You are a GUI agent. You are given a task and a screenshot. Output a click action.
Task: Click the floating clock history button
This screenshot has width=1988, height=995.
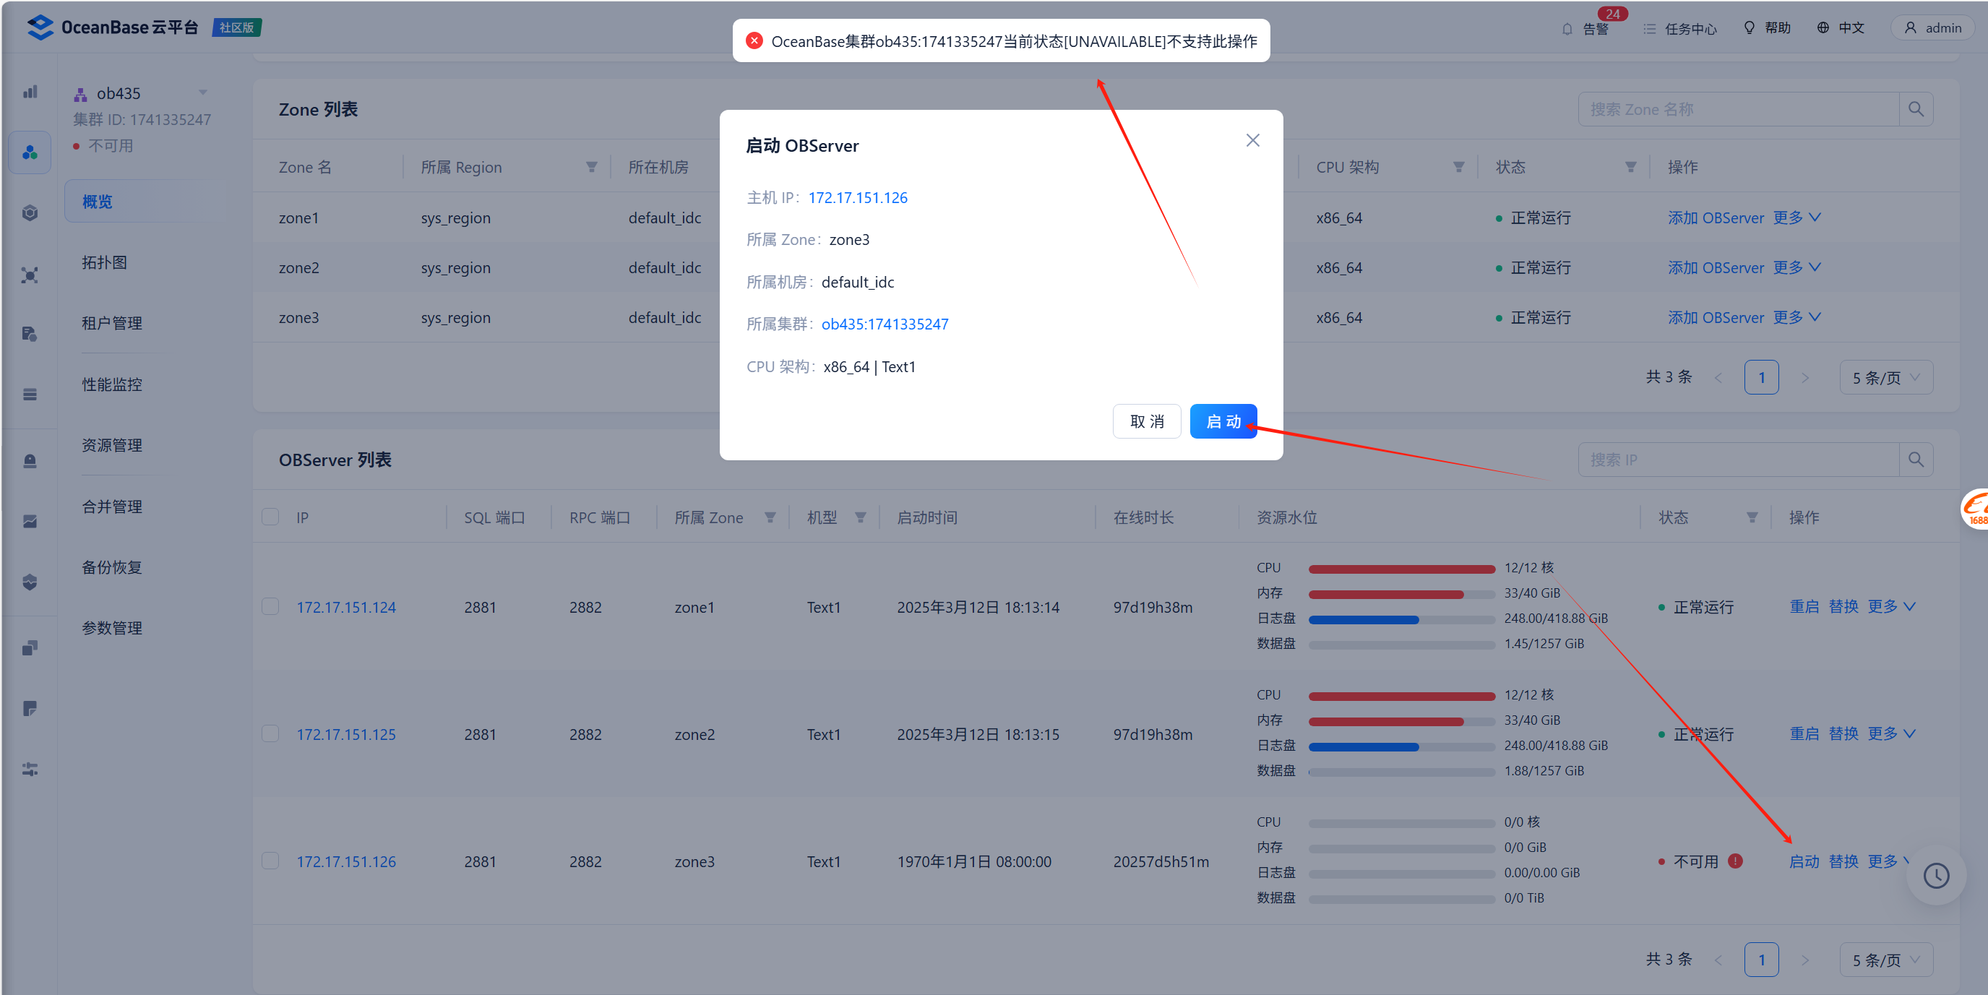pyautogui.click(x=1936, y=876)
